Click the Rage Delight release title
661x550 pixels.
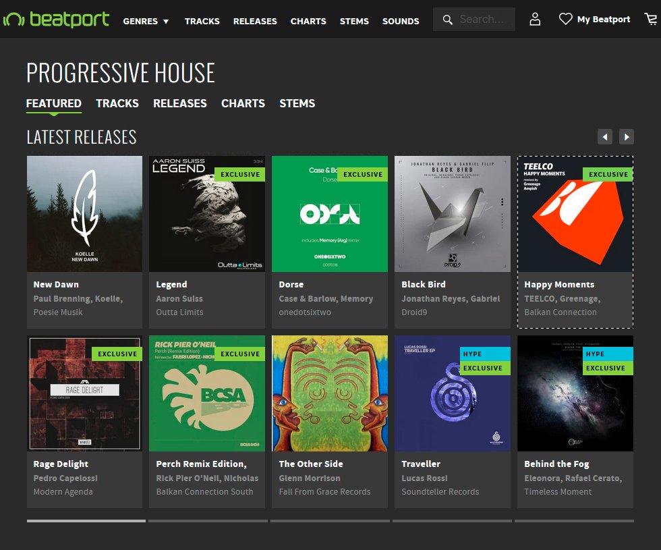61,464
